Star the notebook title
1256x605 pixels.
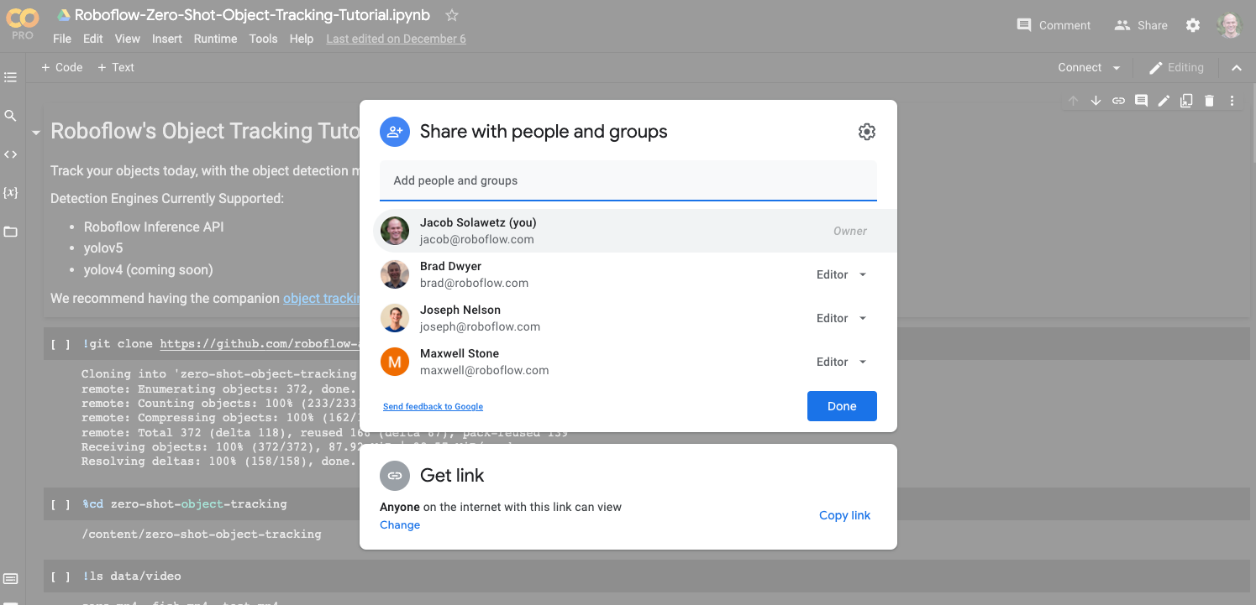pos(452,15)
